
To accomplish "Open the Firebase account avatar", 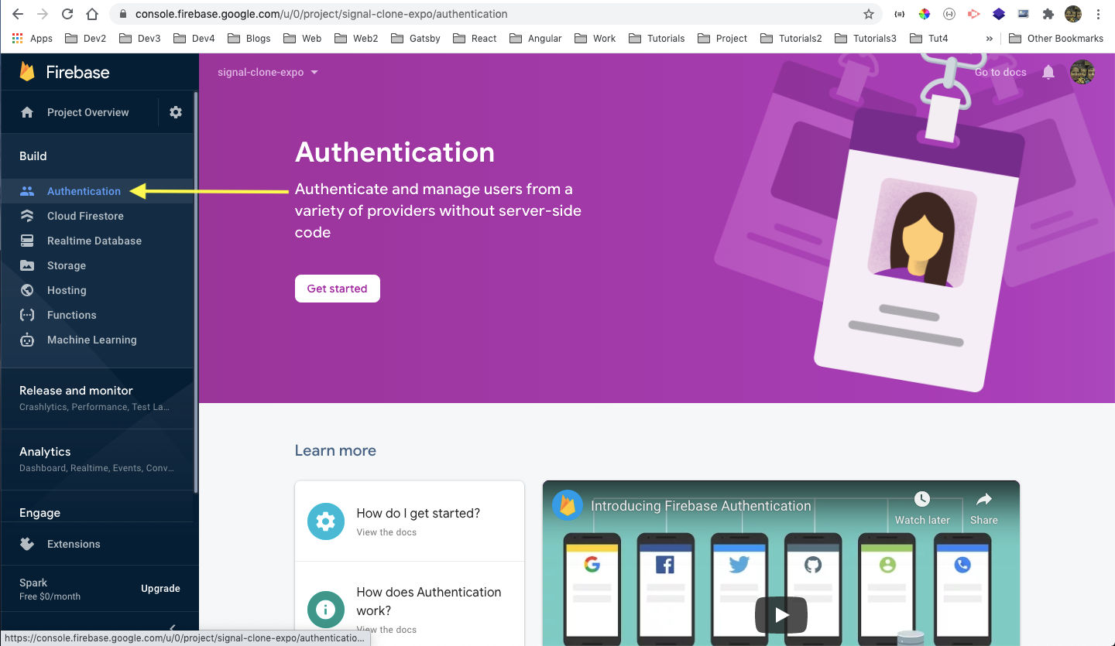I will [1082, 72].
